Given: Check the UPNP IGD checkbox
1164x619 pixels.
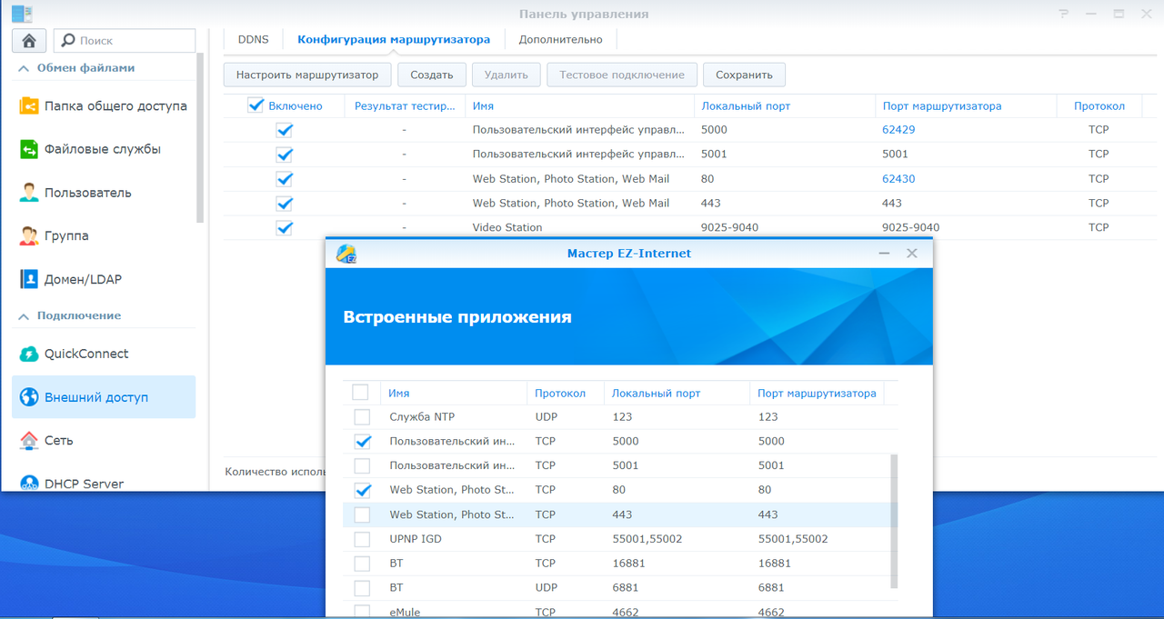Looking at the screenshot, I should pos(362,539).
